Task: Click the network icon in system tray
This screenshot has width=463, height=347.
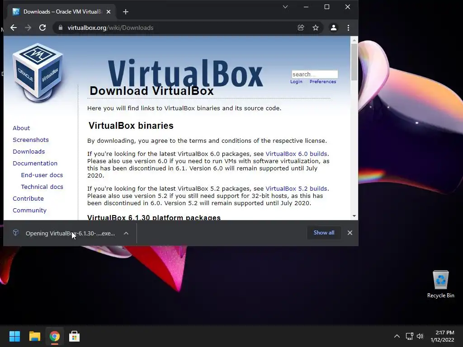Action: (x=409, y=336)
